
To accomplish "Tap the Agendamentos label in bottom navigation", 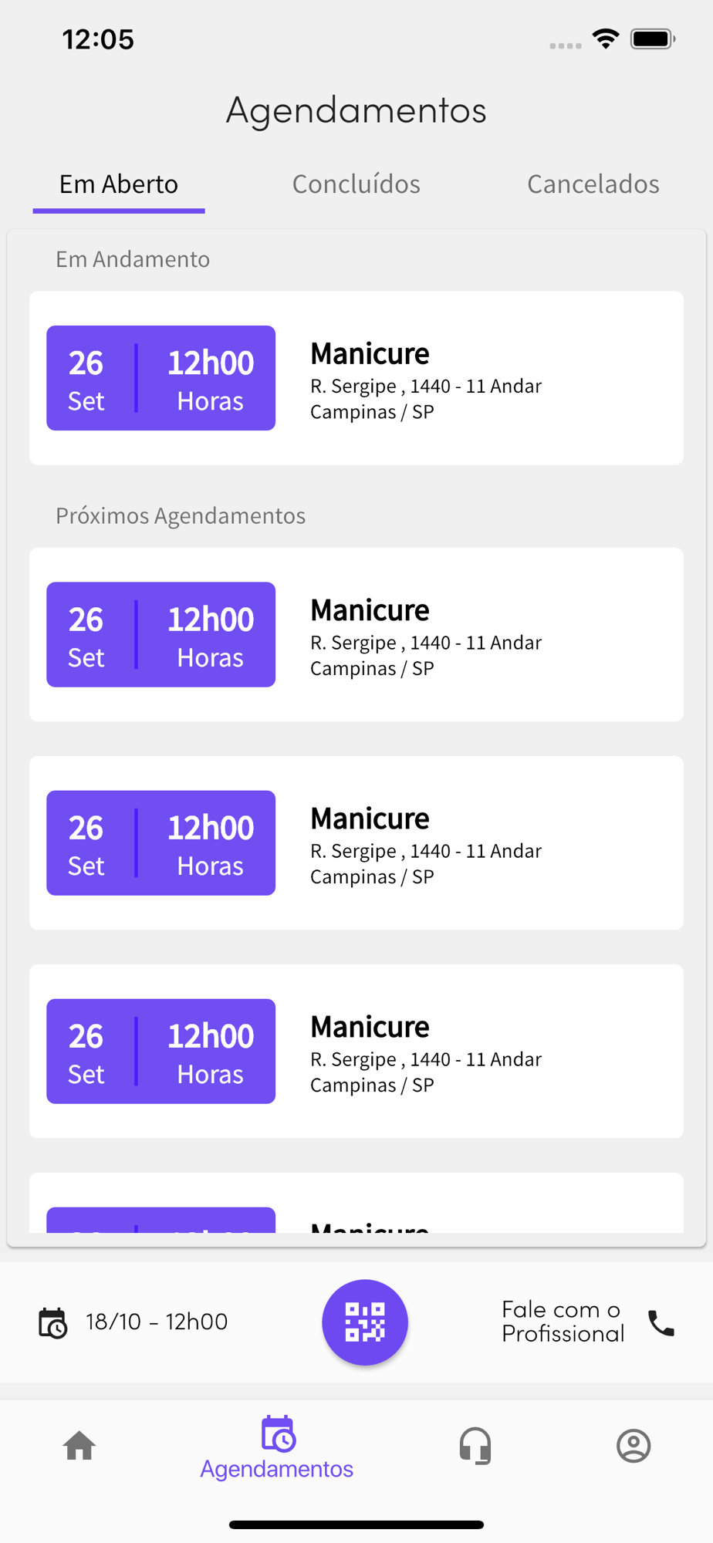I will (276, 1469).
